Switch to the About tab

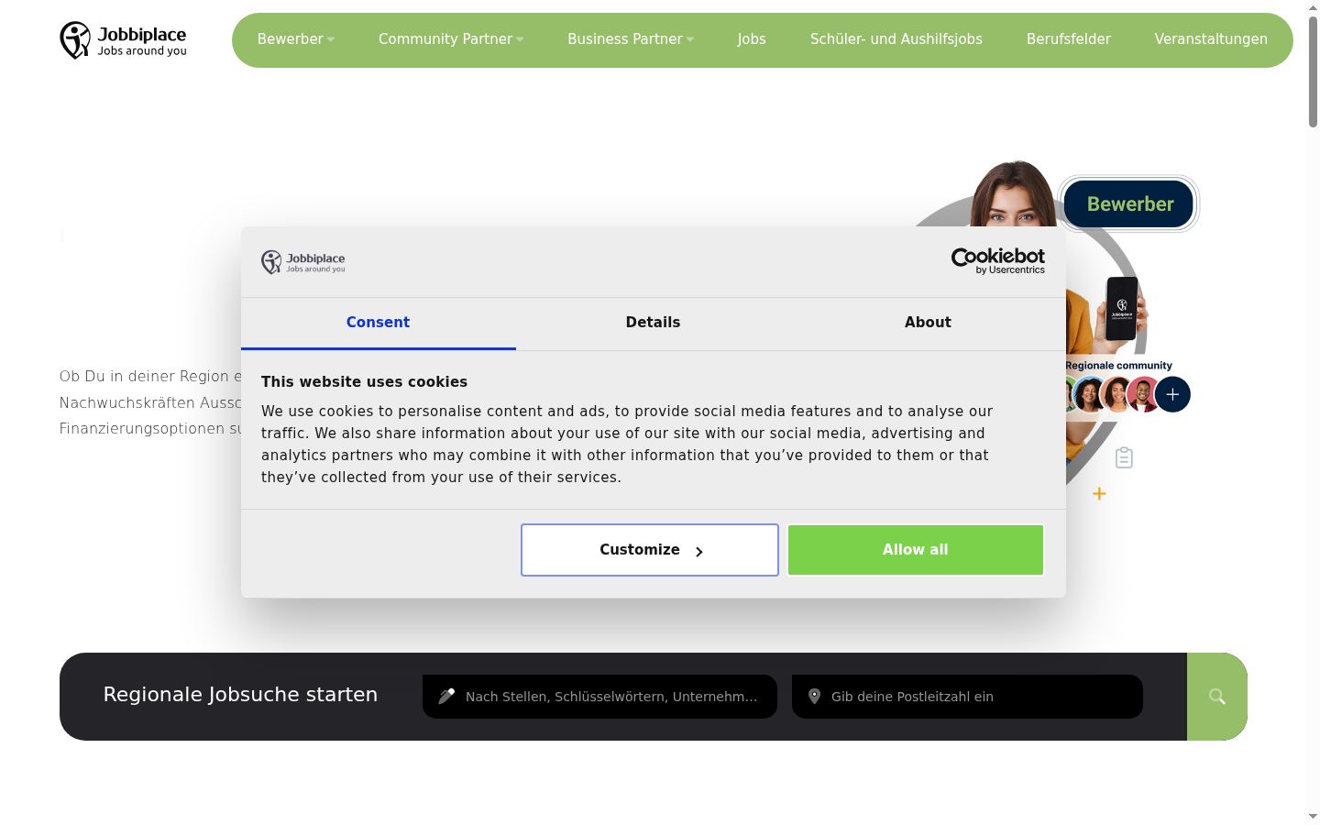pos(929,323)
